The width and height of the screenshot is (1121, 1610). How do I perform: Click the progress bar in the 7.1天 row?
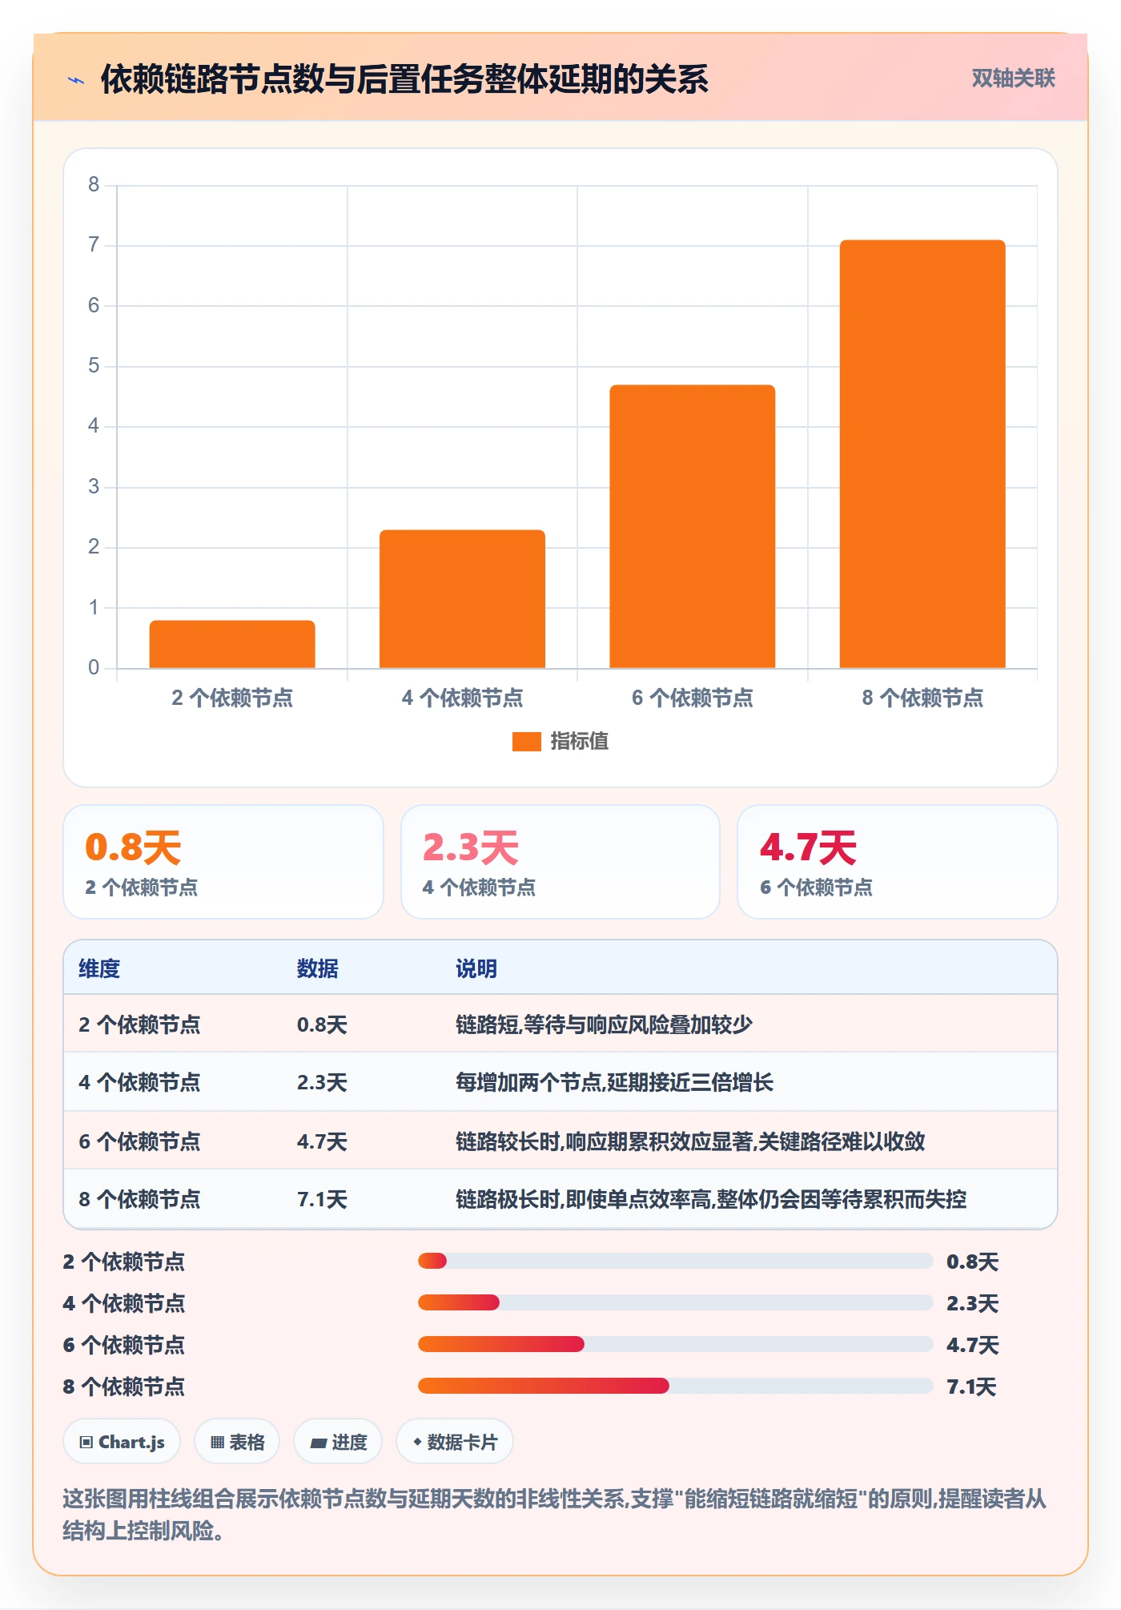click(x=675, y=1386)
